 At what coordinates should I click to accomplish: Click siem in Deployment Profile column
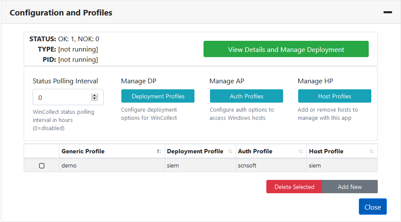pyautogui.click(x=173, y=166)
